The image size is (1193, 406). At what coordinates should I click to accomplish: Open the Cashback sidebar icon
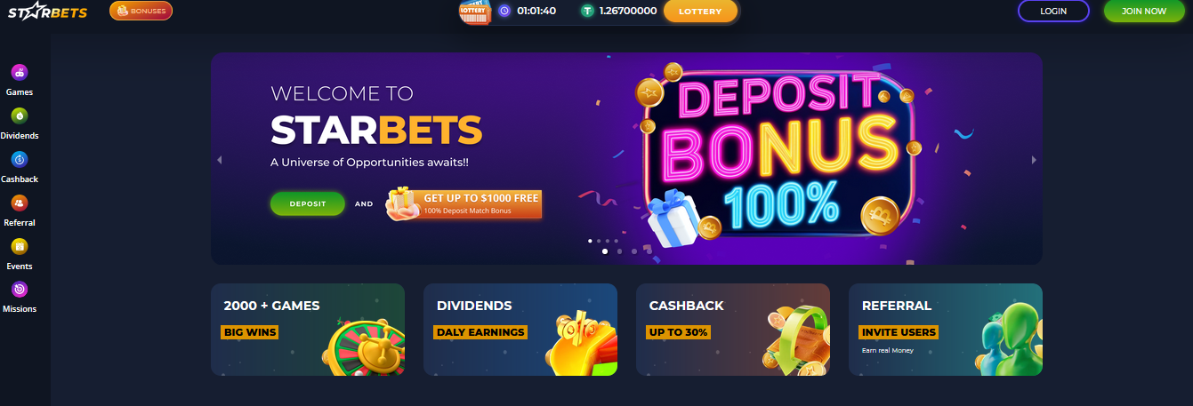coord(20,159)
